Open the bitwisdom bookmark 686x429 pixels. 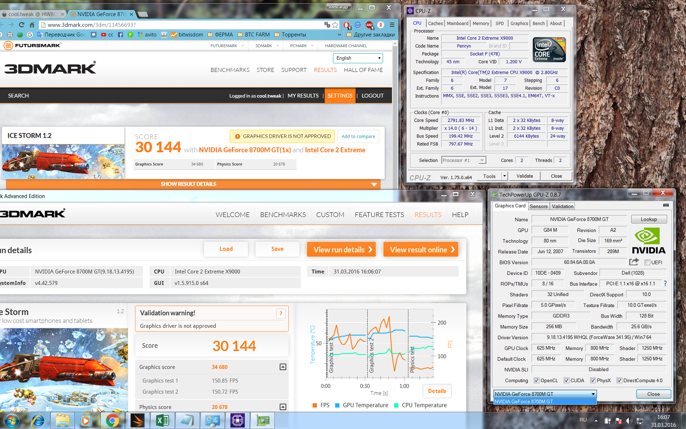click(x=187, y=35)
